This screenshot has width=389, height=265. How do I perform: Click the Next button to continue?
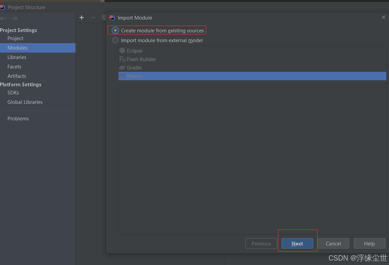click(x=297, y=243)
